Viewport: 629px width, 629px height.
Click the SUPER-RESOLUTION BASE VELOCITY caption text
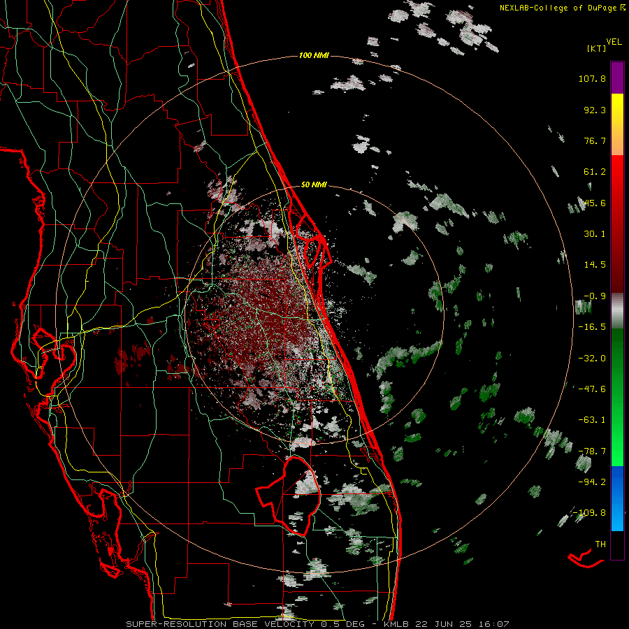[220, 624]
